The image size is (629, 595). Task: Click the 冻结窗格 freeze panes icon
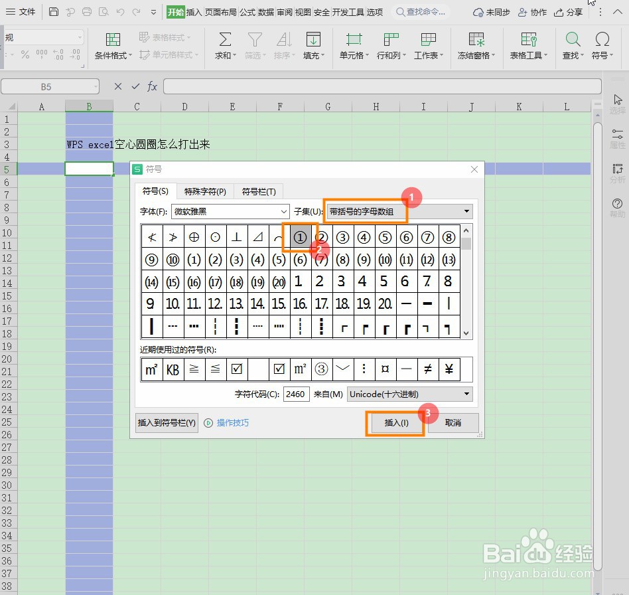(x=476, y=39)
